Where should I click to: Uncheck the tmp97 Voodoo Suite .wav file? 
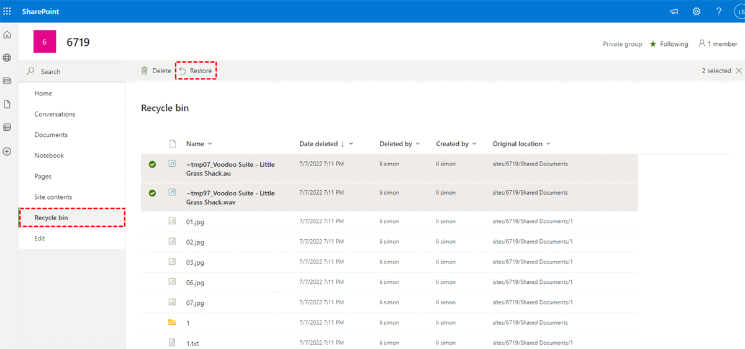coord(152,193)
